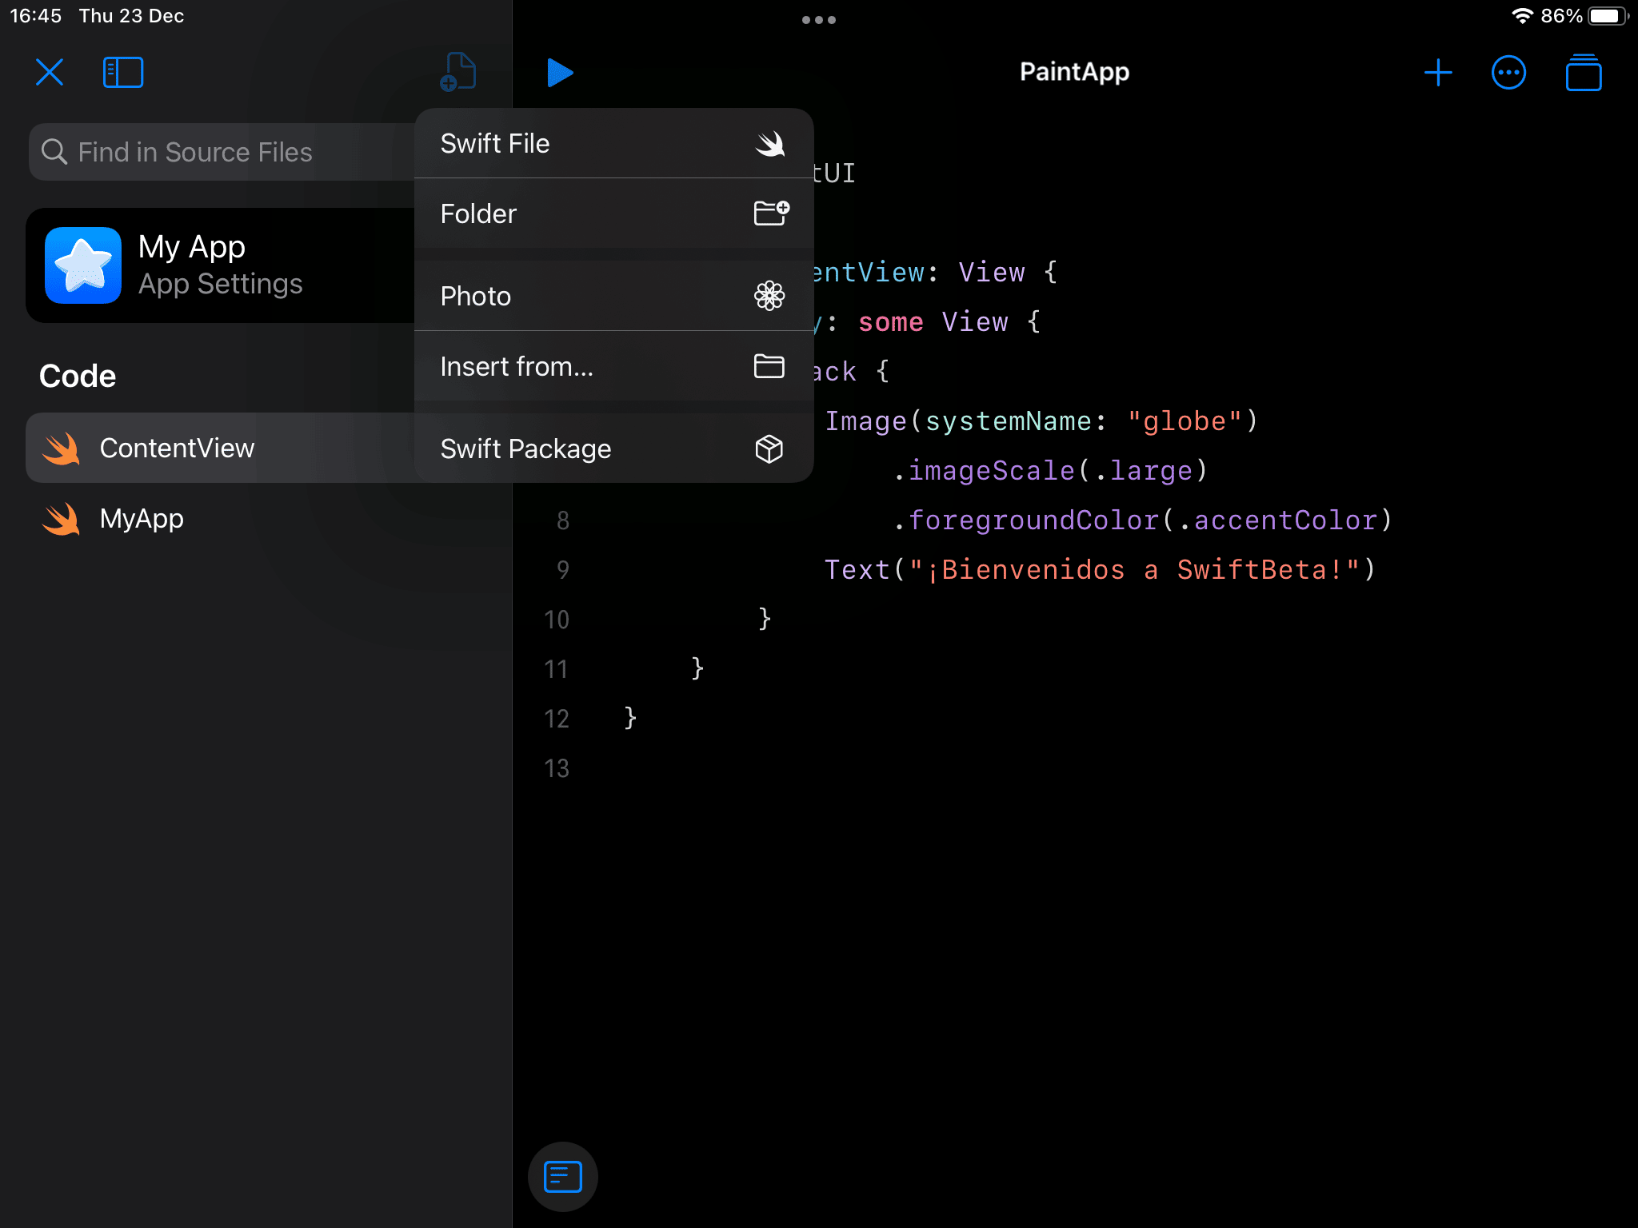Click the Run/Play button to build app
The width and height of the screenshot is (1638, 1228).
[x=561, y=72]
